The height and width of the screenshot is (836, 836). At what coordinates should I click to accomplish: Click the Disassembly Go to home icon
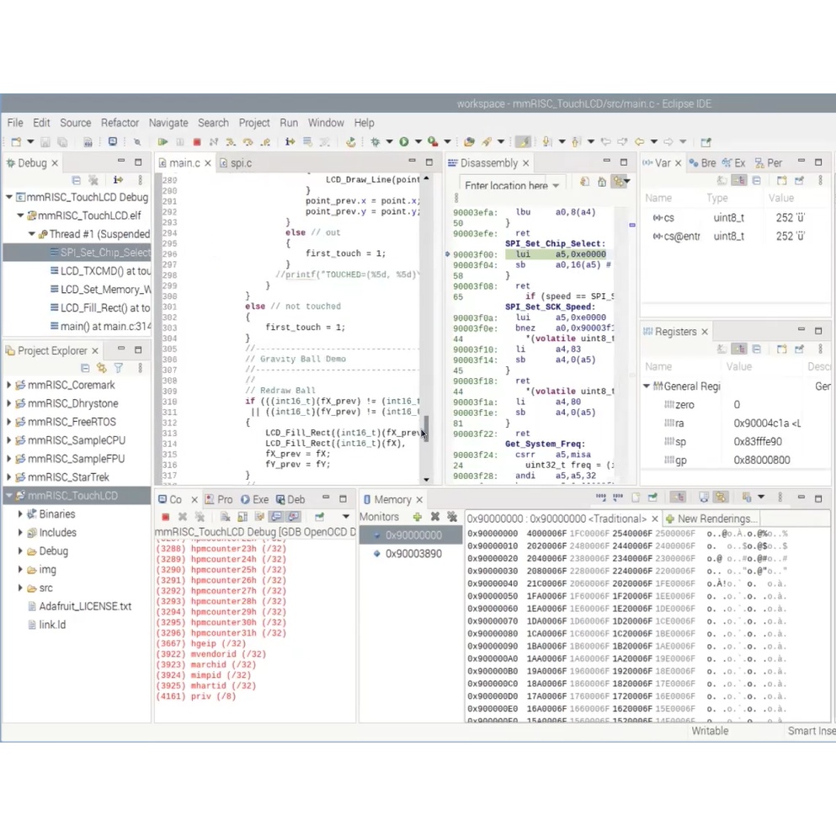click(602, 182)
